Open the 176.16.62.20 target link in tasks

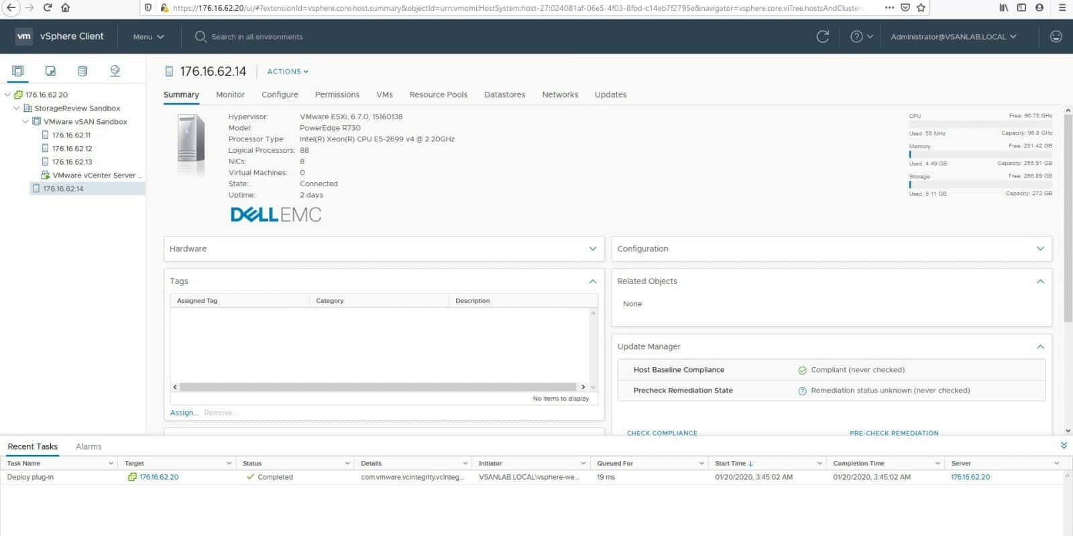tap(159, 477)
